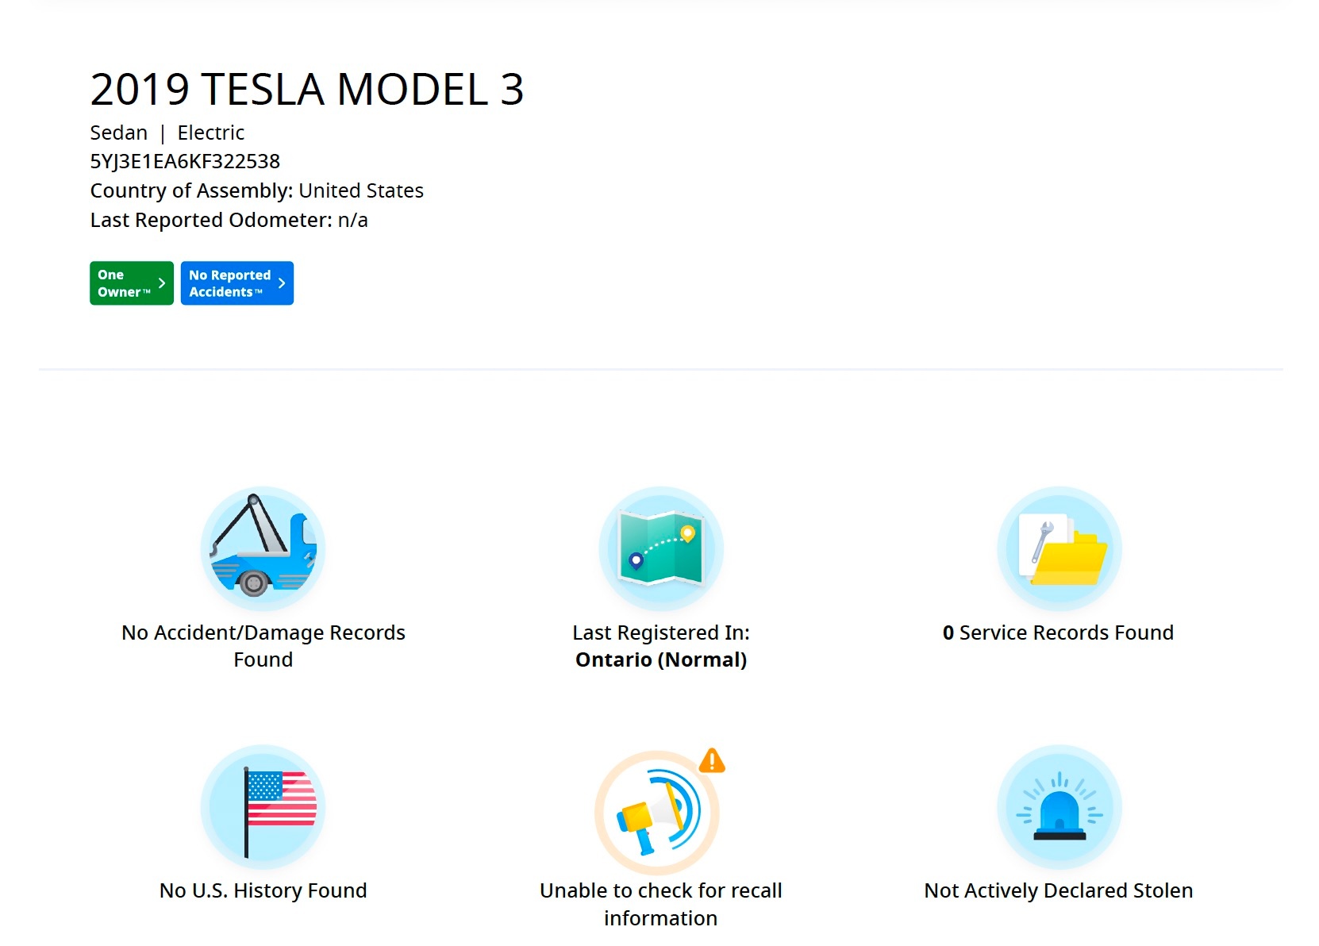The width and height of the screenshot is (1319, 946).
Task: Click the orange recall warning triangle
Action: coord(712,761)
